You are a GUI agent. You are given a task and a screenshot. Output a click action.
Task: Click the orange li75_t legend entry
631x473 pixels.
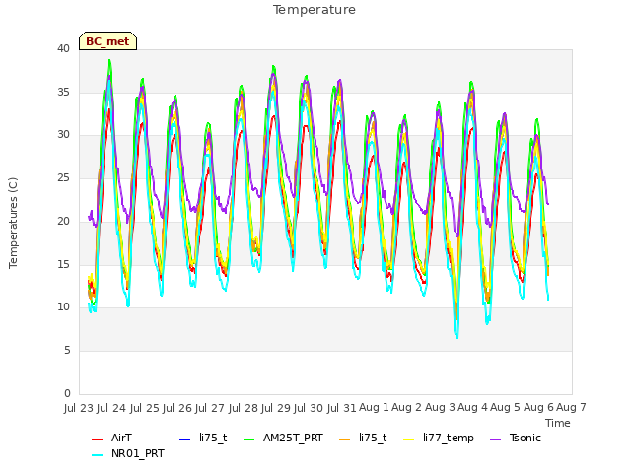tap(363, 438)
